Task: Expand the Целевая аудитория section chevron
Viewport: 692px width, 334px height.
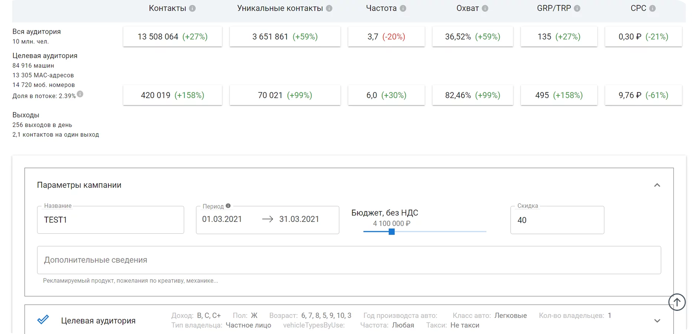Action: 657,320
